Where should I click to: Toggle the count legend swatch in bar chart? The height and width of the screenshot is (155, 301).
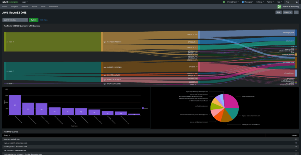point(143,108)
